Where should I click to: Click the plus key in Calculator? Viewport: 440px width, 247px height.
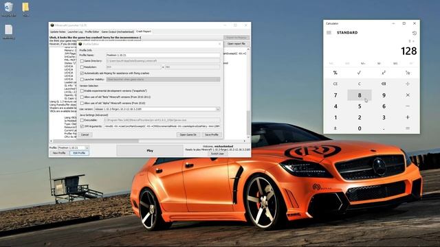(408, 117)
